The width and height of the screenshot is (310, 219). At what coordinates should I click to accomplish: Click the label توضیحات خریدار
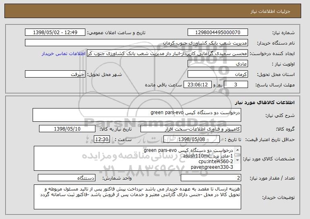pos(279,197)
